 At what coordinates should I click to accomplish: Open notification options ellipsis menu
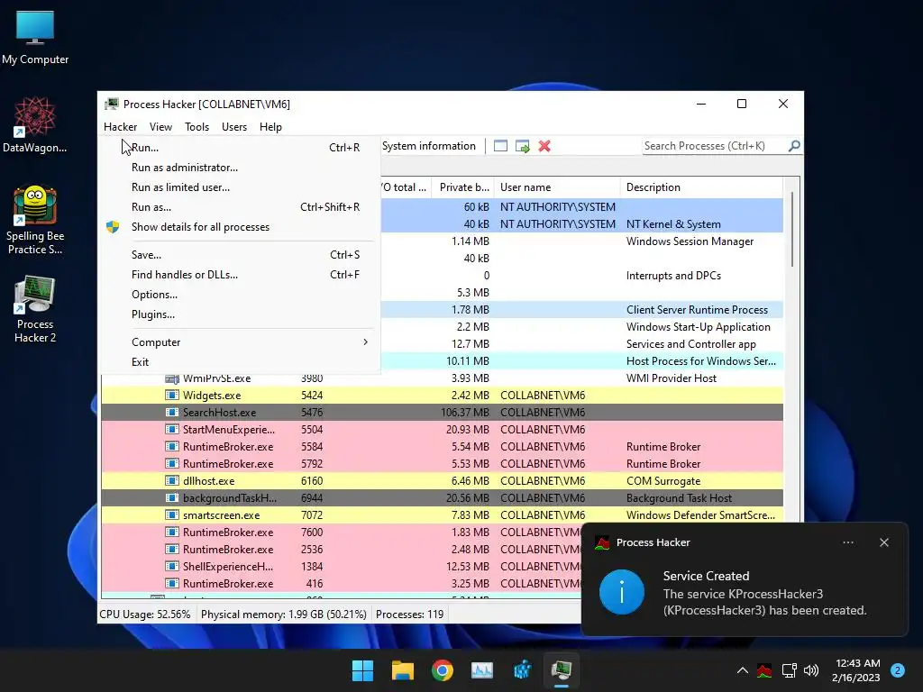848,542
